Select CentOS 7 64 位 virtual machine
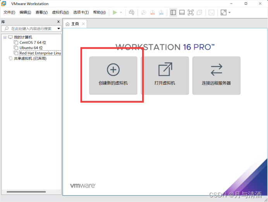This screenshot has height=202, width=268. pos(33,43)
